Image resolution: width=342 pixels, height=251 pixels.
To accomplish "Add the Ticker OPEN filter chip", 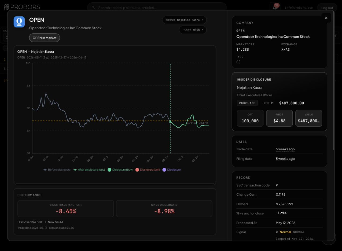I will click(193, 30).
